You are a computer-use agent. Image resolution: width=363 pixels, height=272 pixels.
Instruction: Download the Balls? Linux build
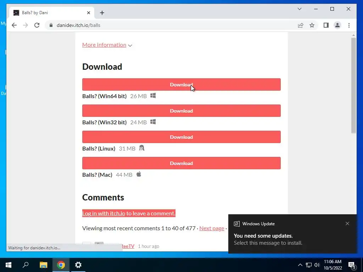[181, 137]
